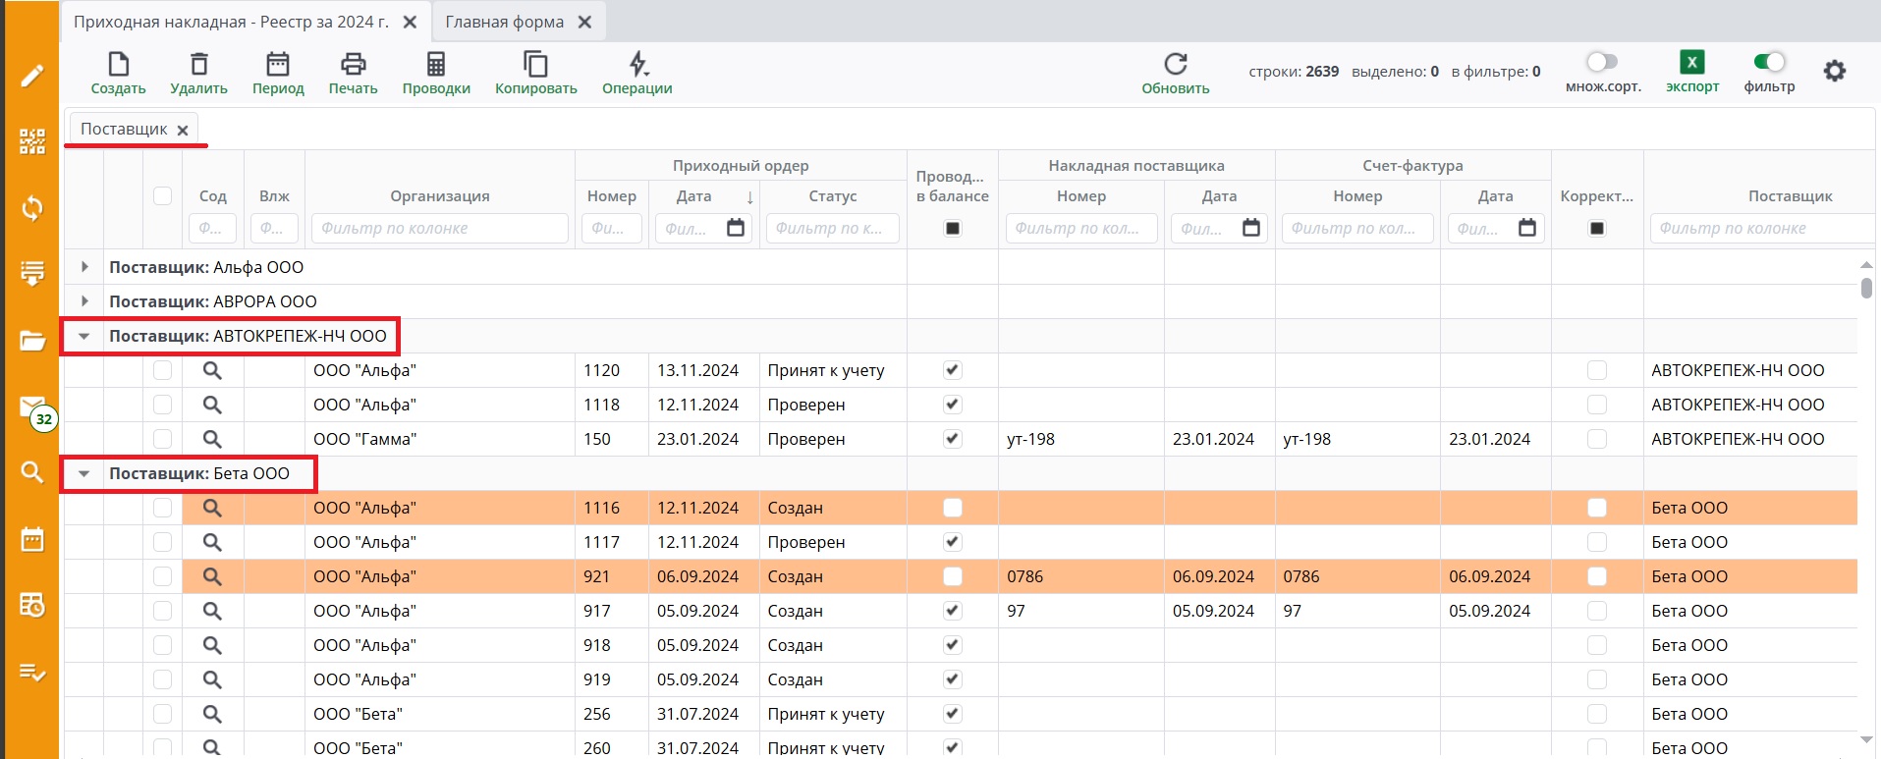Switch to the Главная форма tab
The image size is (1881, 759).
tap(504, 22)
